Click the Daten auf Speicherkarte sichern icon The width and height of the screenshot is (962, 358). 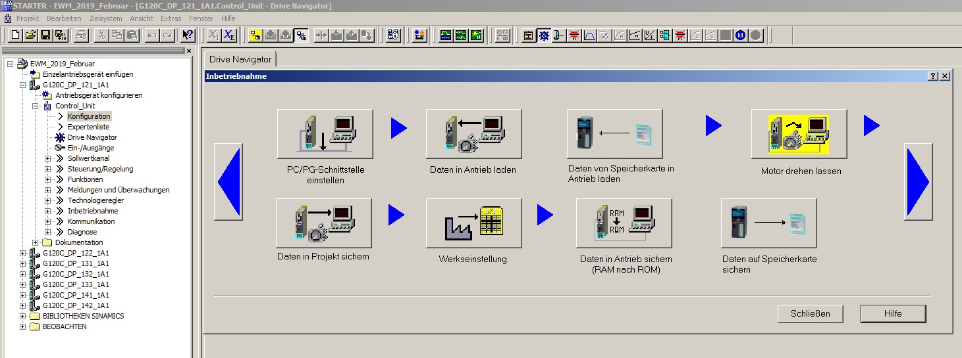768,223
